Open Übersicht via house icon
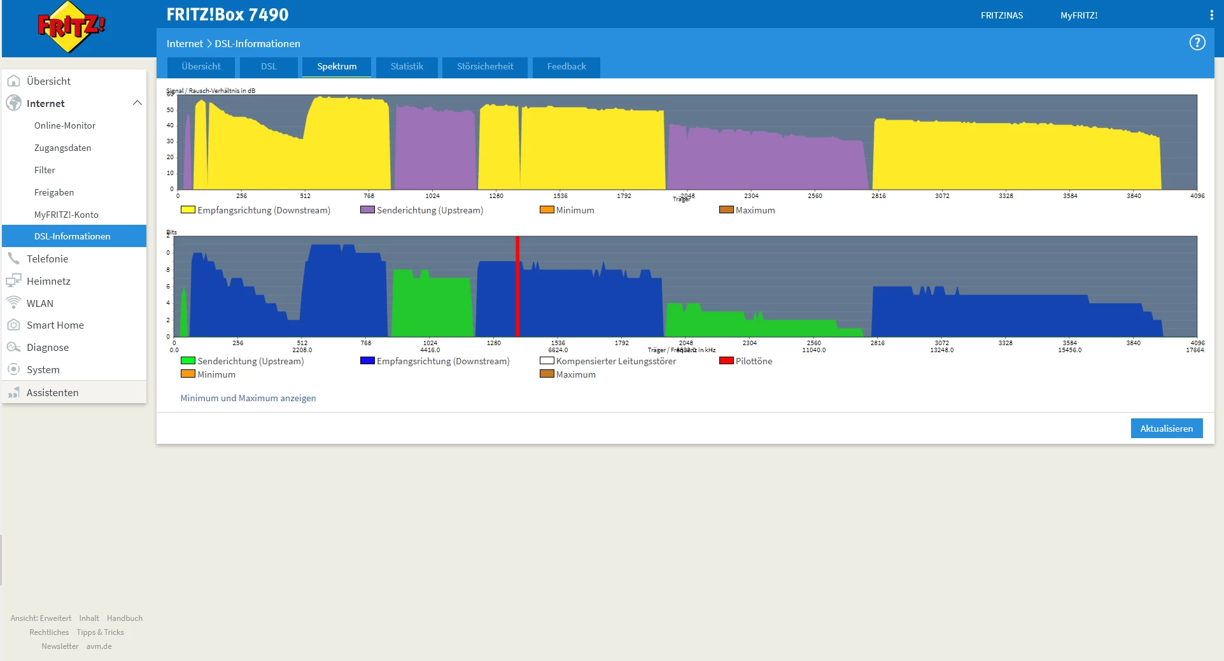 pyautogui.click(x=13, y=81)
